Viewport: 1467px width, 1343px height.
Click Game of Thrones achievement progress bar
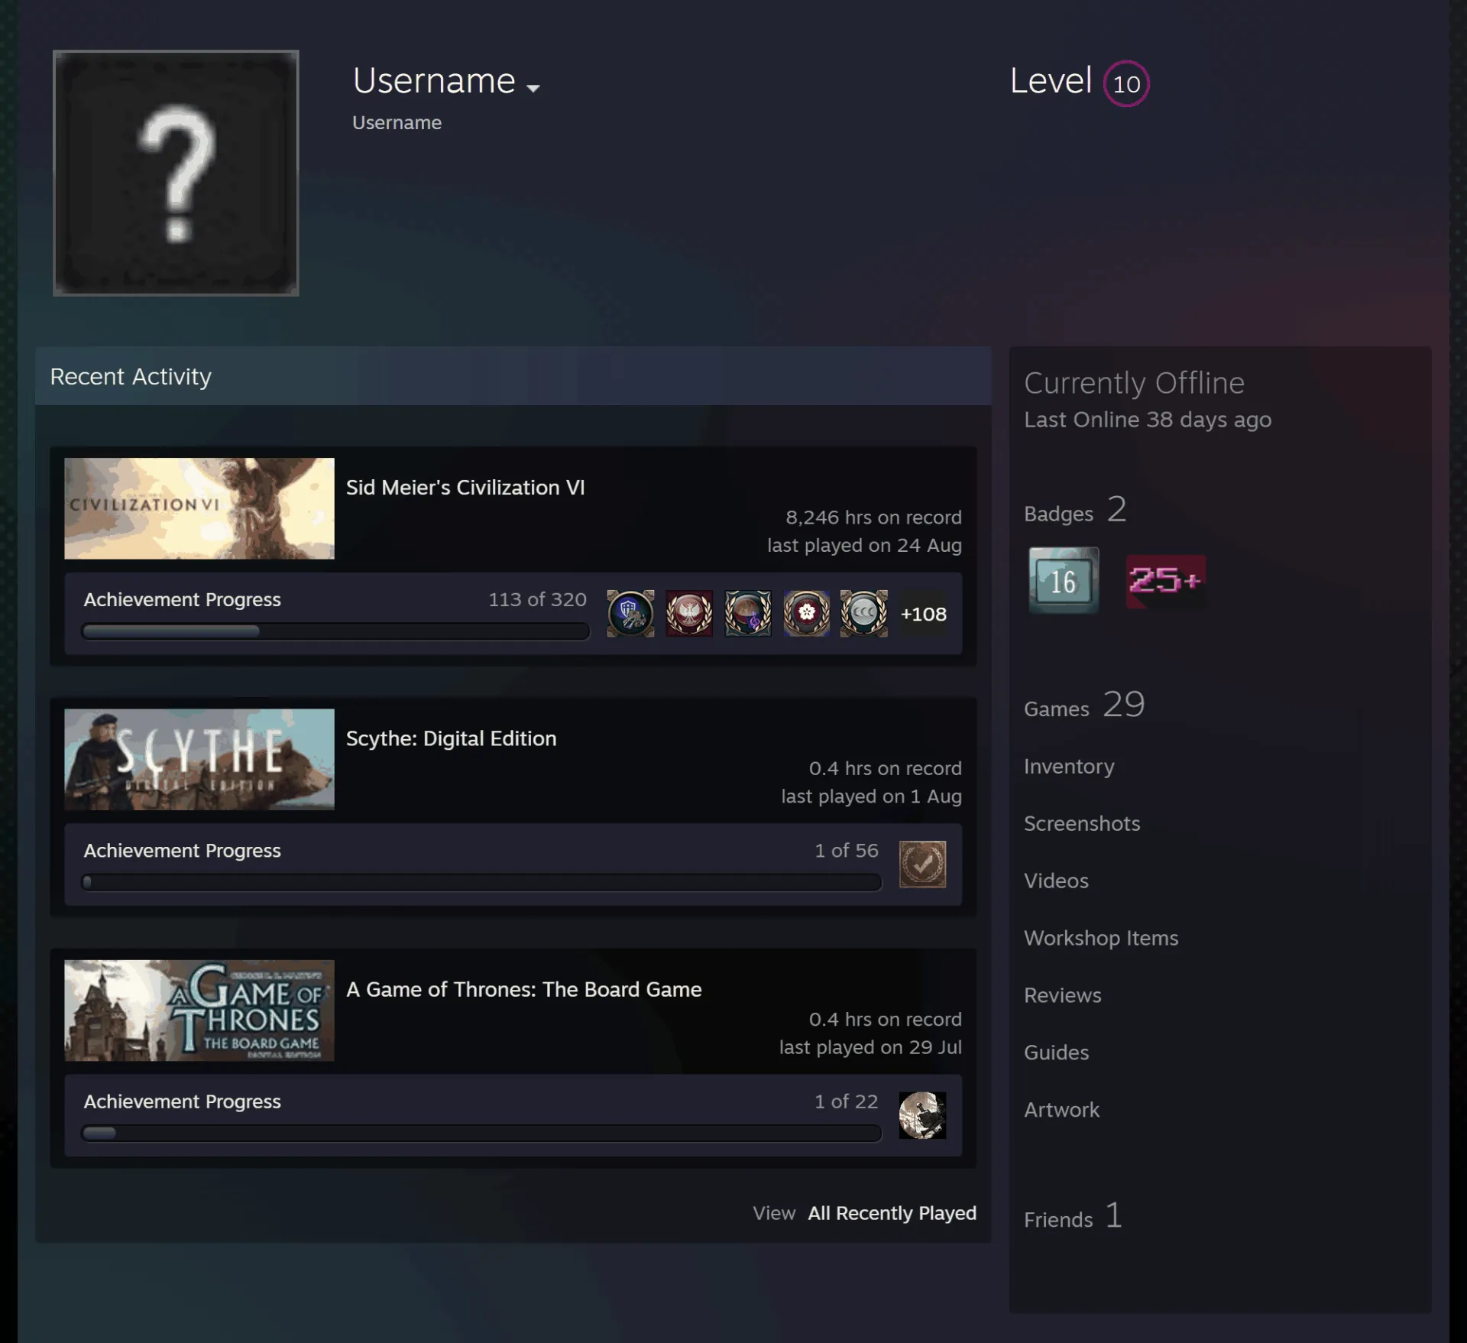point(481,1133)
